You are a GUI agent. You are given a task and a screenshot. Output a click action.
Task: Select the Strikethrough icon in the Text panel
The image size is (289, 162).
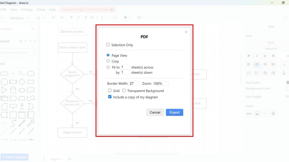click(x=273, y=56)
